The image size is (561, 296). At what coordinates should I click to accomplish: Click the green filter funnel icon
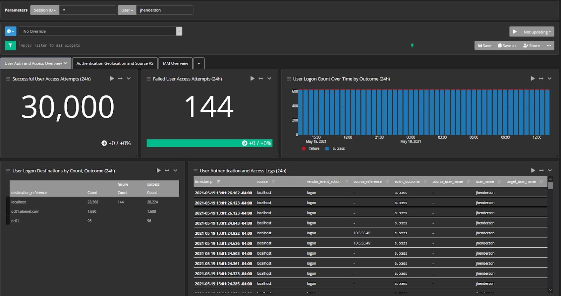tap(10, 45)
